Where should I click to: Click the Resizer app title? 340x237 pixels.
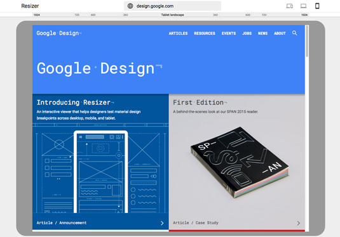[30, 6]
